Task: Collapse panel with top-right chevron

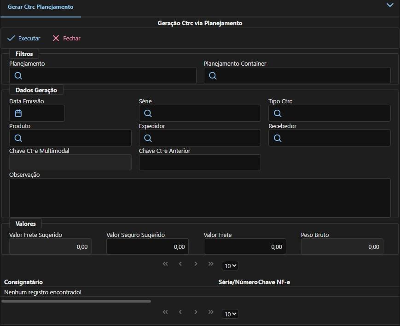Action: coord(390,5)
